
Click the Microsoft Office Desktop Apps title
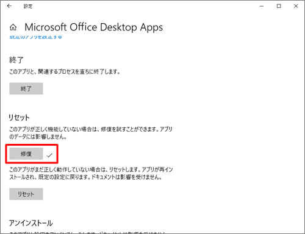click(93, 27)
